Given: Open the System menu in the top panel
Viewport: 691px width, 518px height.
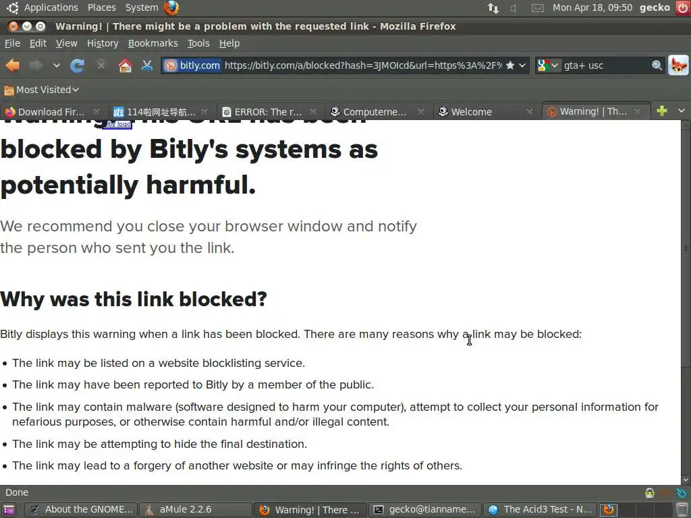Looking at the screenshot, I should (x=142, y=7).
